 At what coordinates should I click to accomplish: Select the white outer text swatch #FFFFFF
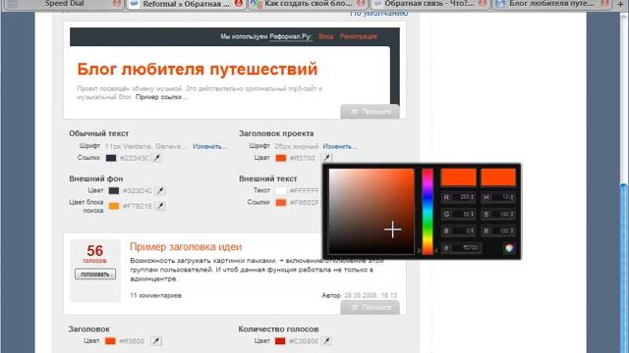tap(281, 191)
